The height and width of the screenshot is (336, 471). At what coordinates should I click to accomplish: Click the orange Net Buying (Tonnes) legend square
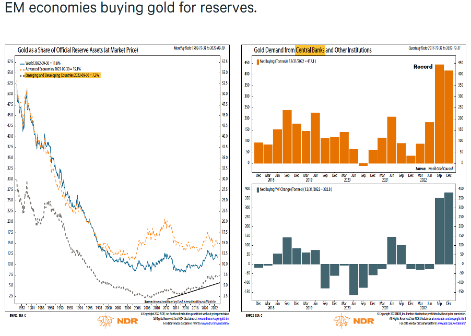tap(257, 62)
